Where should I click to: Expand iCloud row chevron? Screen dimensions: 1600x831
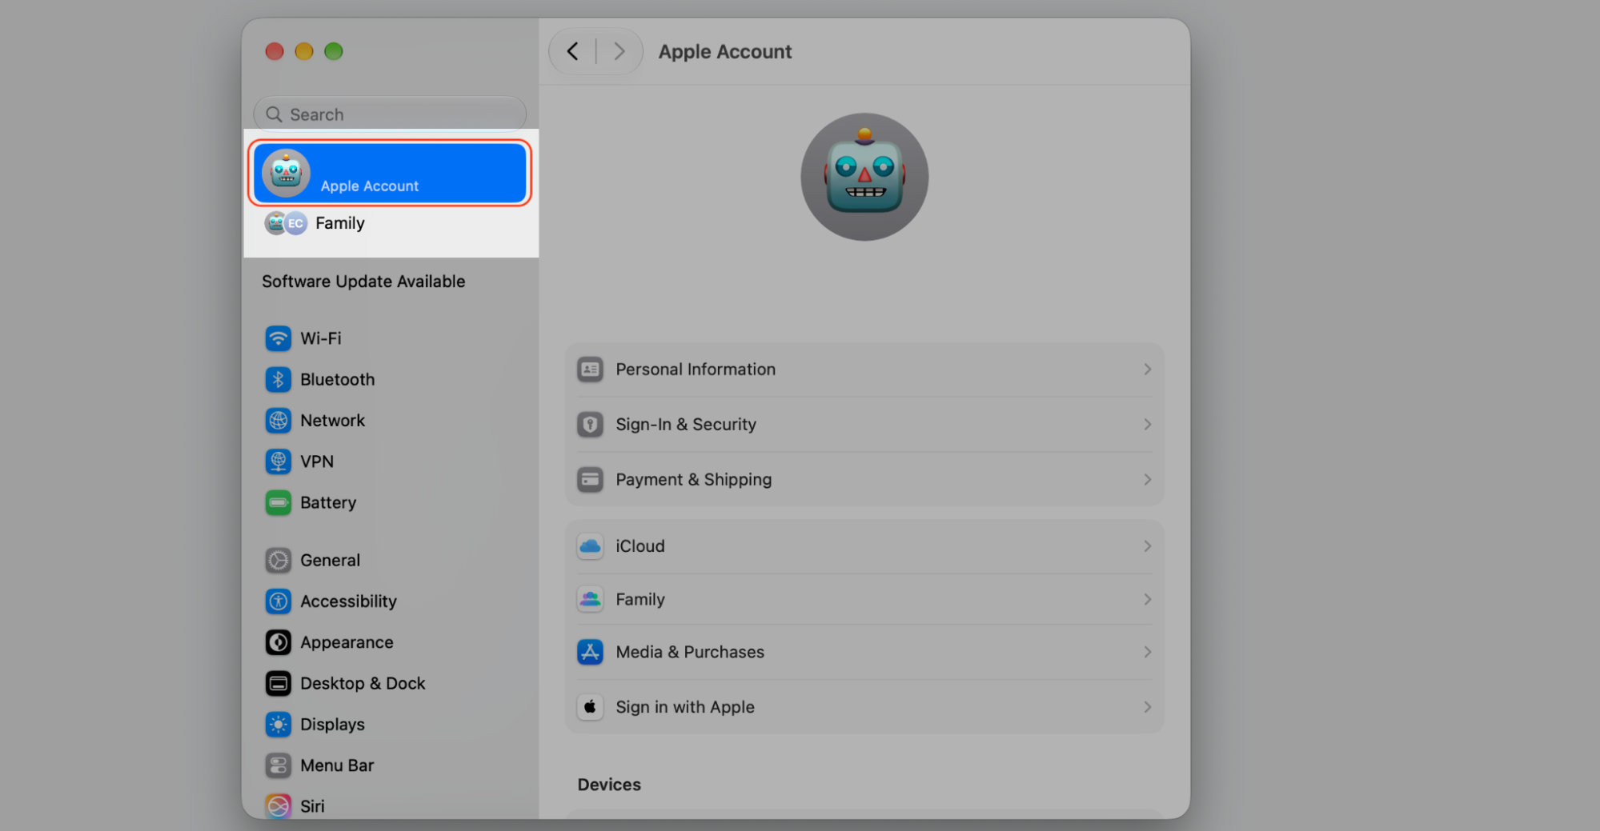(x=1147, y=546)
